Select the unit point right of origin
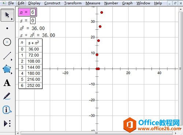Viewport: 183px width, 135px height. [x=99, y=69]
